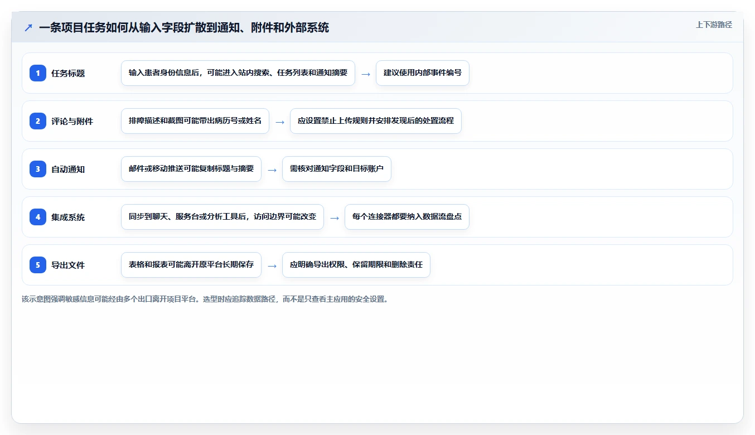The height and width of the screenshot is (435, 755).
Task: Click the box 表格和报表可能离开原平台长期保存
Action: (x=191, y=265)
